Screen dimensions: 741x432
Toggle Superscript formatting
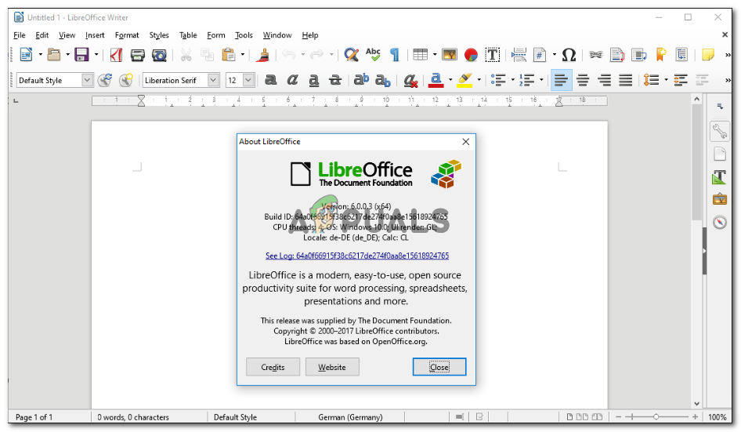coord(361,80)
